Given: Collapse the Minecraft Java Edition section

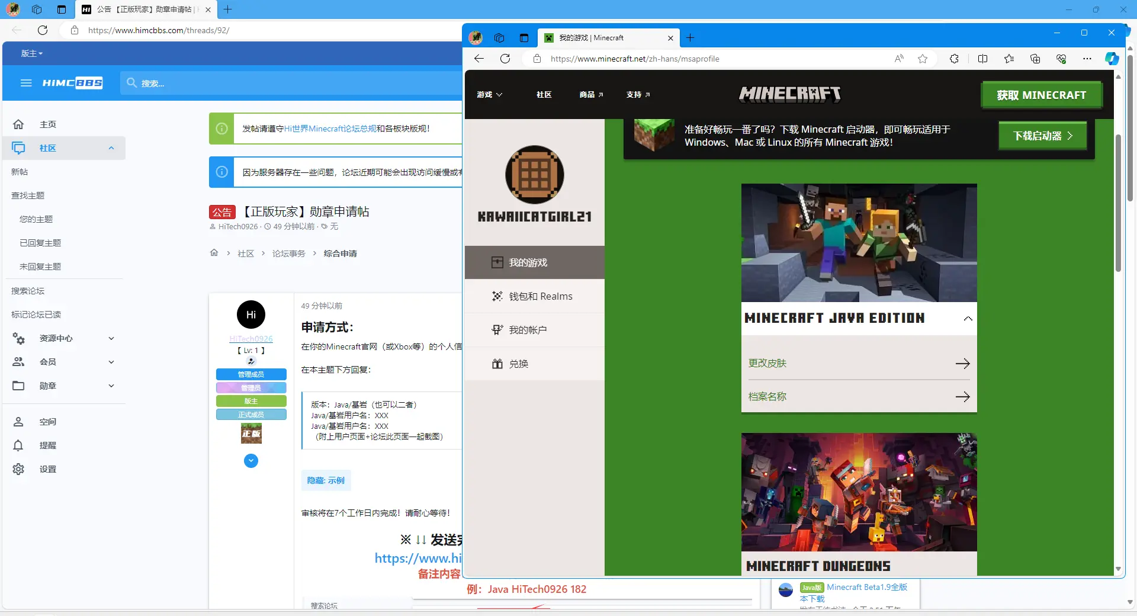Looking at the screenshot, I should tap(968, 319).
